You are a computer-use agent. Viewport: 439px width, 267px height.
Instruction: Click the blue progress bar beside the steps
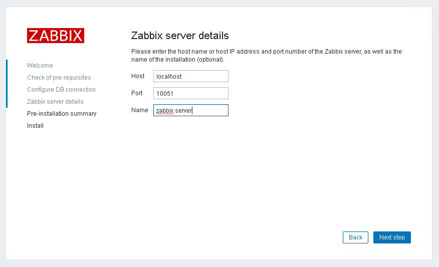click(x=7, y=83)
